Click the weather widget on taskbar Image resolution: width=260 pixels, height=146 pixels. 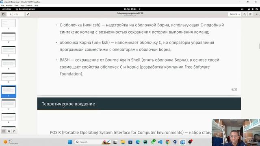[11, 142]
